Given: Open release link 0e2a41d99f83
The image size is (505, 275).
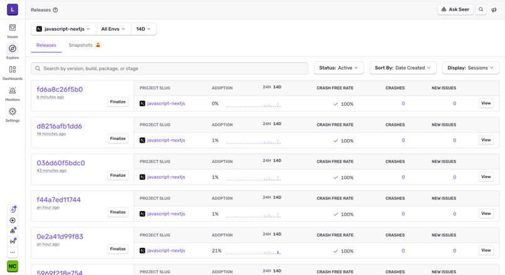Looking at the screenshot, I should pos(60,237).
